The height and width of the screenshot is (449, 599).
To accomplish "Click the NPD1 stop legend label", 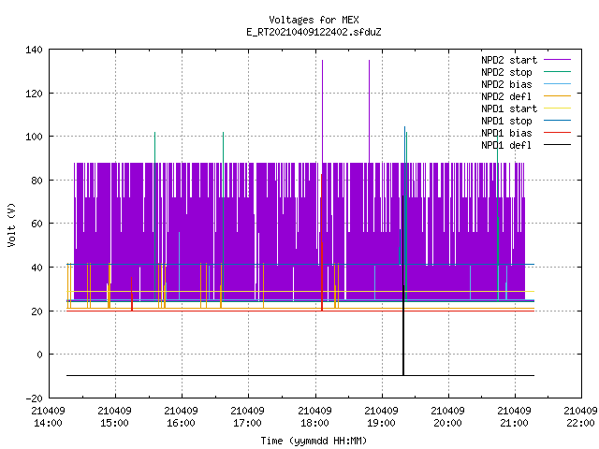I will (x=506, y=121).
